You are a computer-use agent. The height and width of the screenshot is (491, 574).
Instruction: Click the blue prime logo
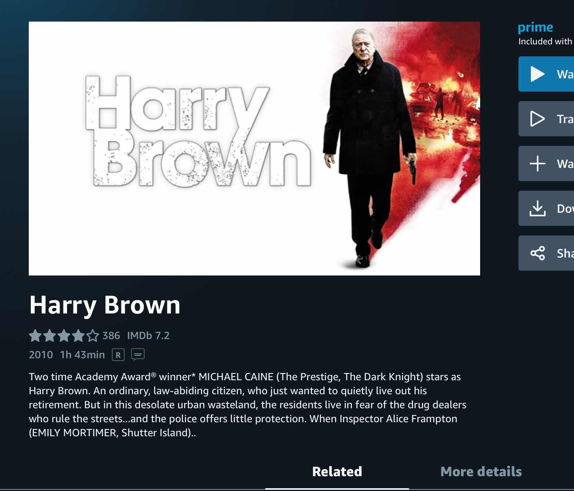pyautogui.click(x=535, y=28)
